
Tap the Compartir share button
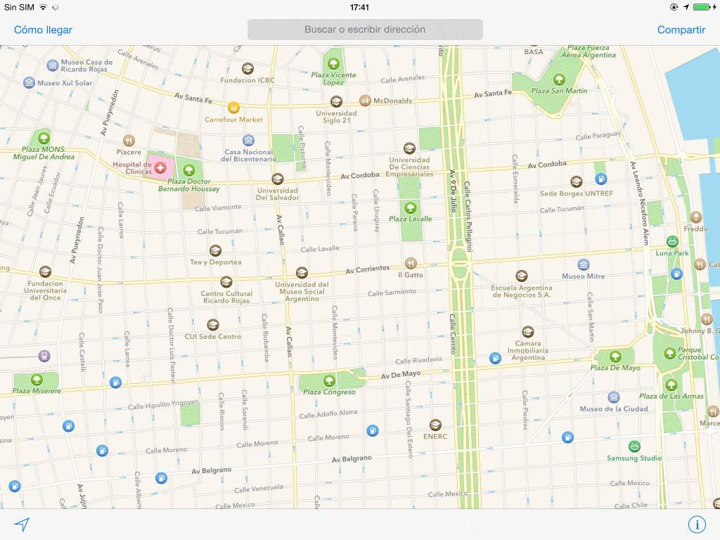[681, 30]
